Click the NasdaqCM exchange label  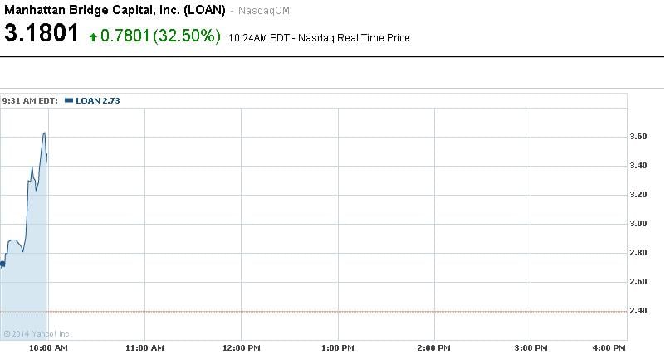[x=262, y=11]
